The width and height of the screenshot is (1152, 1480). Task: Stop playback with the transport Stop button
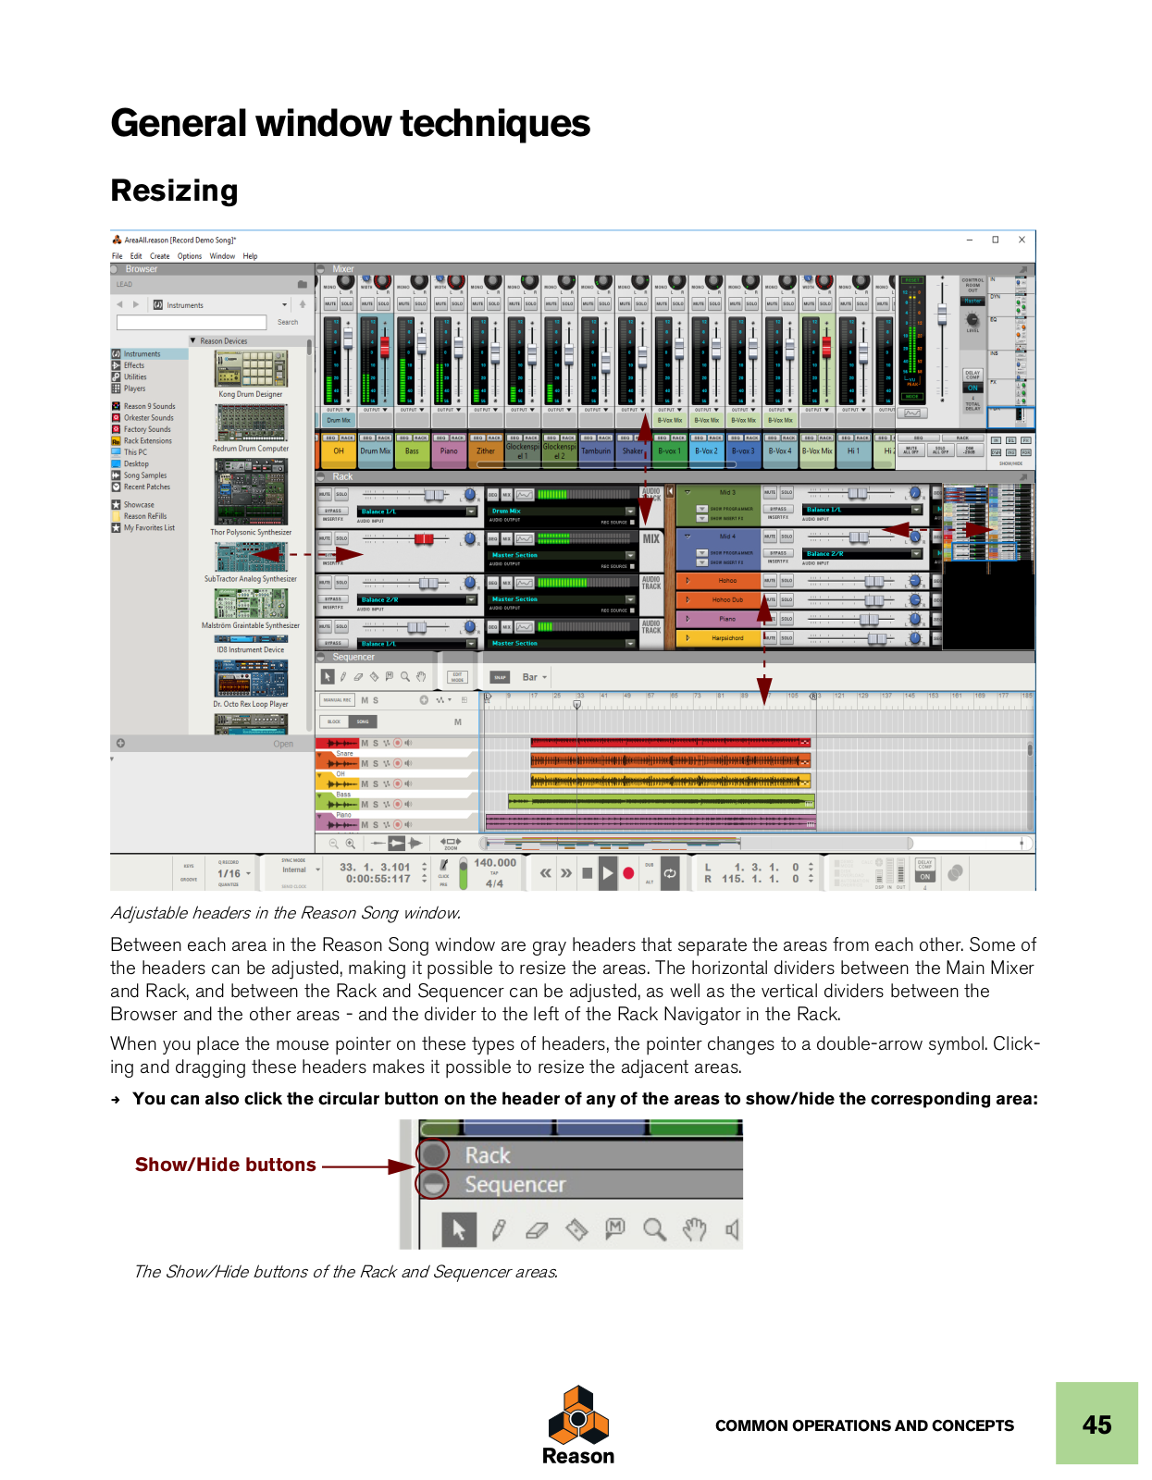tap(587, 872)
